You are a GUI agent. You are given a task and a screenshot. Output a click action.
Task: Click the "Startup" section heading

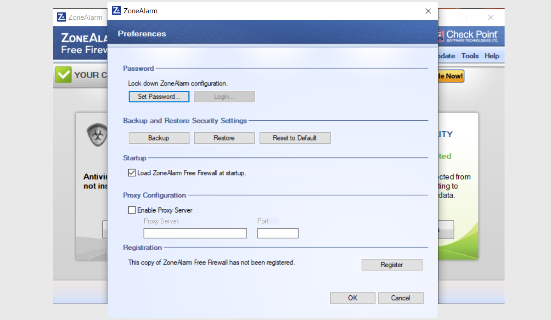[x=135, y=158]
